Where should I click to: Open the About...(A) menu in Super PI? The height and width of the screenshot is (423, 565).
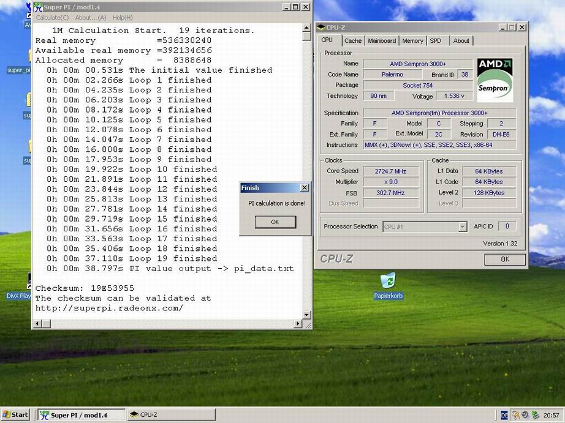coord(91,18)
